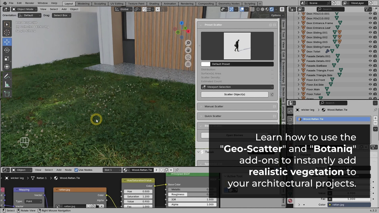Viewport: 379px width, 213px height.
Task: Expand the Manual Scatter panel
Action: (x=237, y=107)
